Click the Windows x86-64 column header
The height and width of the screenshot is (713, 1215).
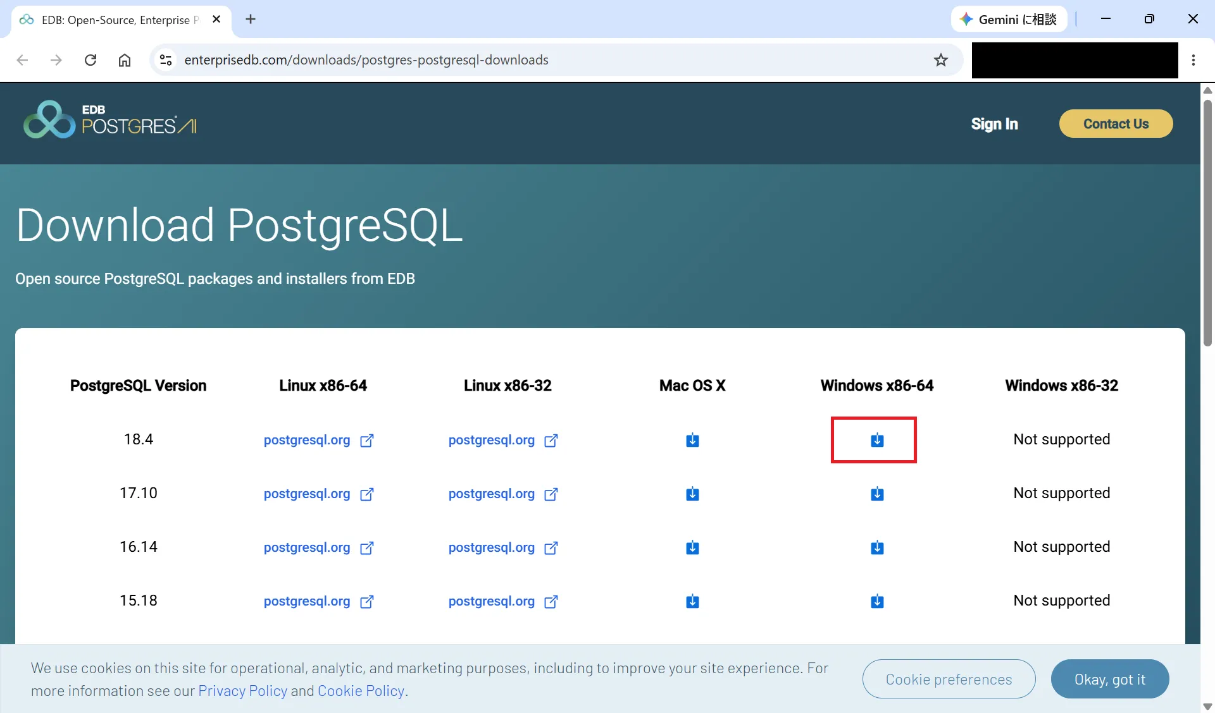tap(877, 386)
